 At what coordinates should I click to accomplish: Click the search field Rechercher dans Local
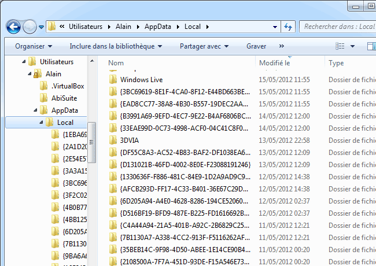pos(338,27)
